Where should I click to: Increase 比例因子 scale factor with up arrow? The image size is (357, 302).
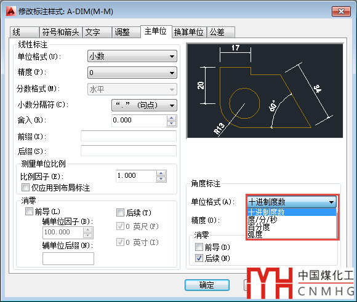161,173
